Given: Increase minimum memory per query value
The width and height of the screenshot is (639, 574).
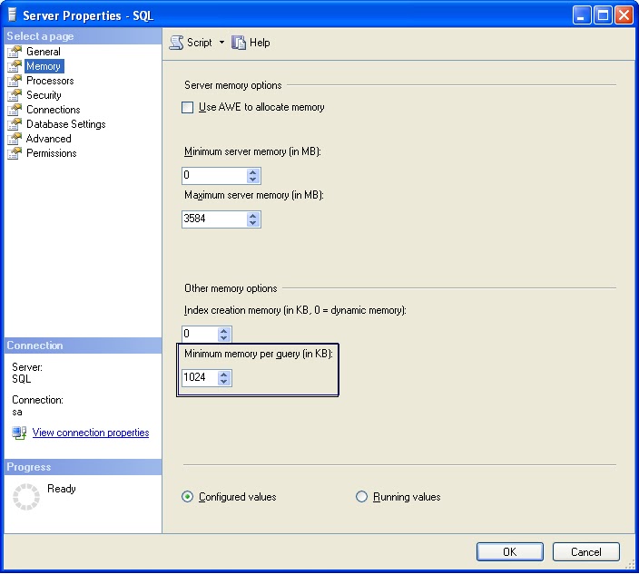Looking at the screenshot, I should pyautogui.click(x=223, y=375).
